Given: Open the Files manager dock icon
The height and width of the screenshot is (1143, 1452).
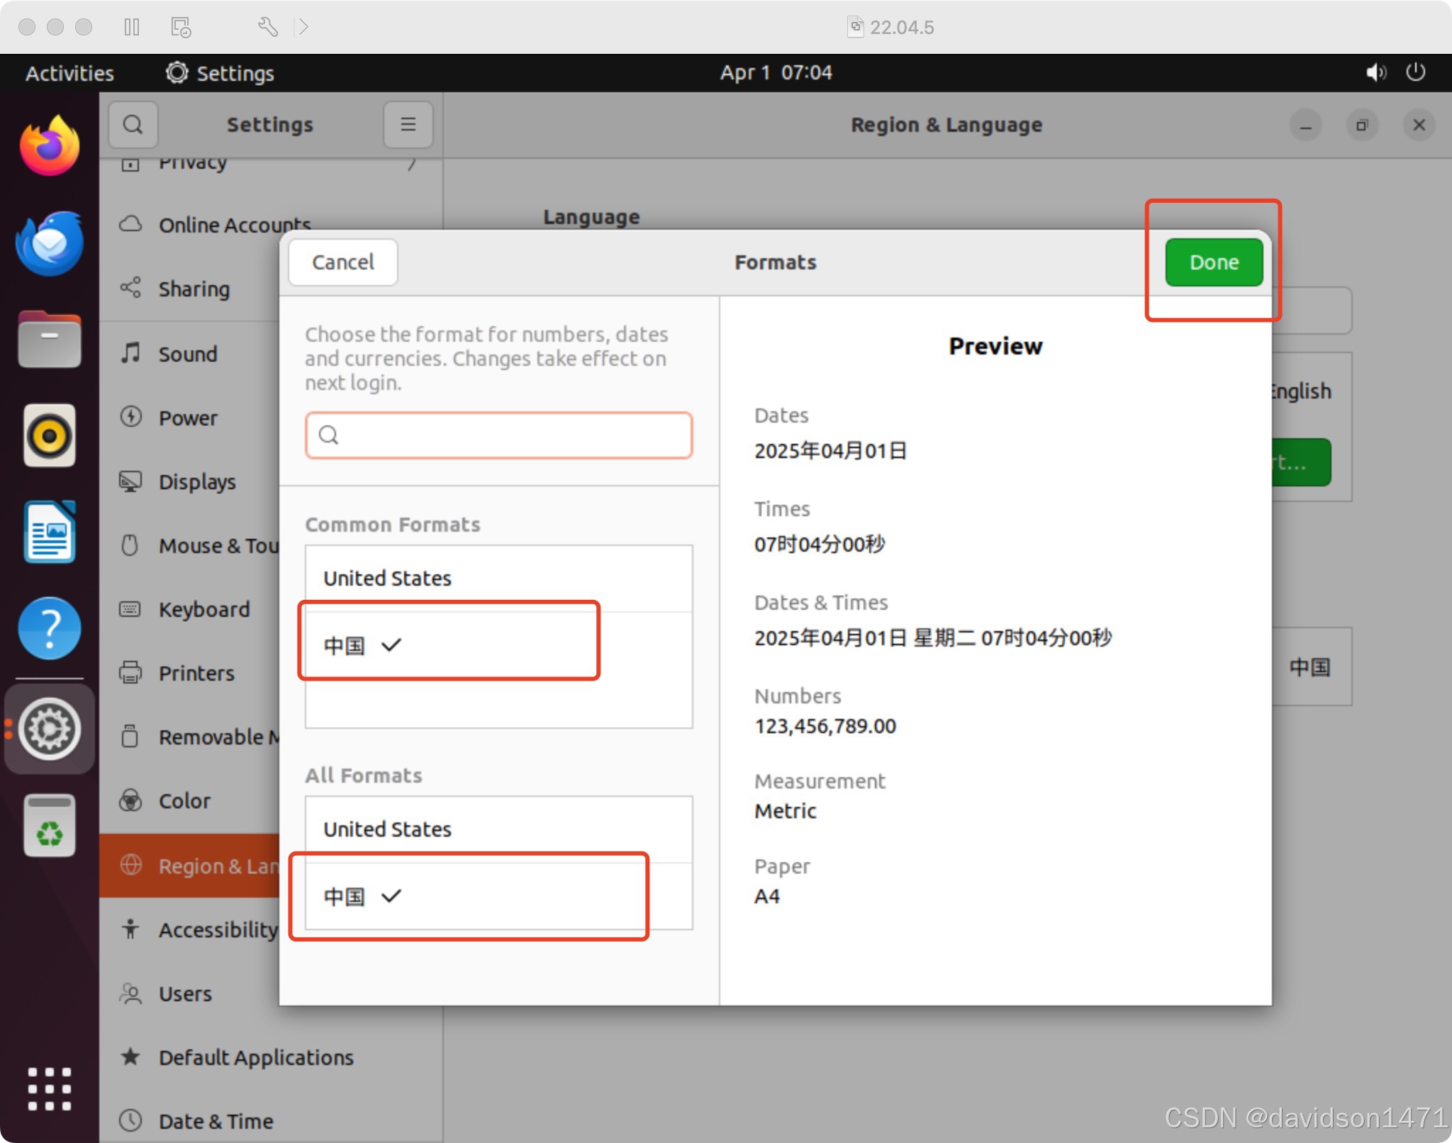Looking at the screenshot, I should coord(49,339).
